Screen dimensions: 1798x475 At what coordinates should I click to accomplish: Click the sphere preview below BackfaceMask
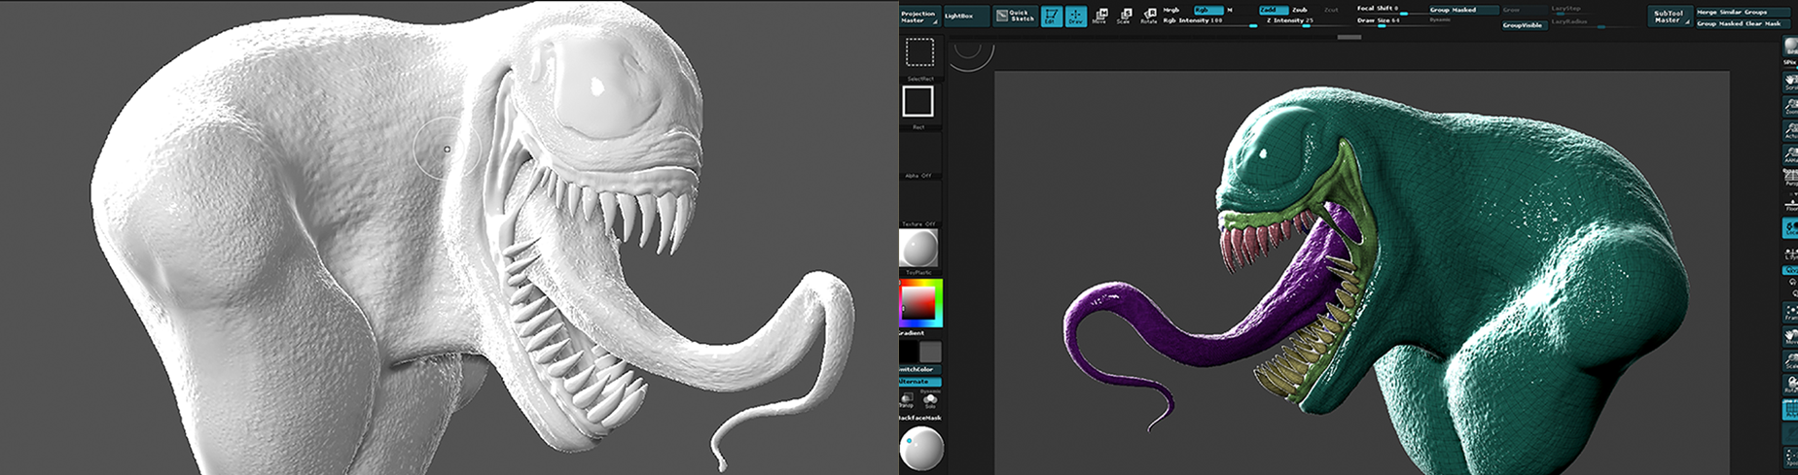click(919, 449)
